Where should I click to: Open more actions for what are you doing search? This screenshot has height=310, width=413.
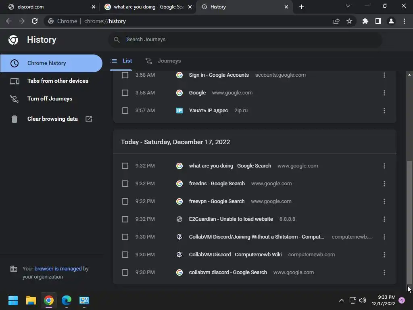[x=384, y=166]
